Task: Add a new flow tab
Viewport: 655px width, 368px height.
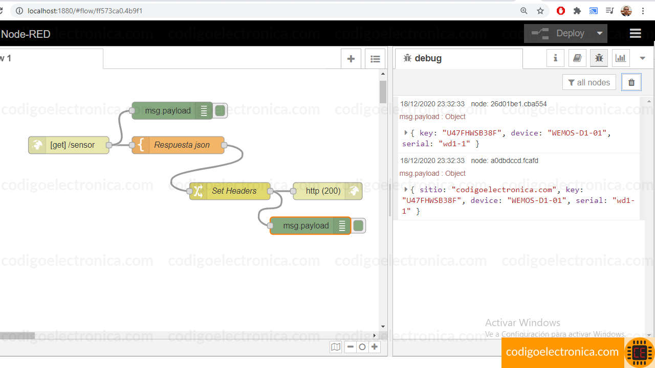Action: coord(351,59)
